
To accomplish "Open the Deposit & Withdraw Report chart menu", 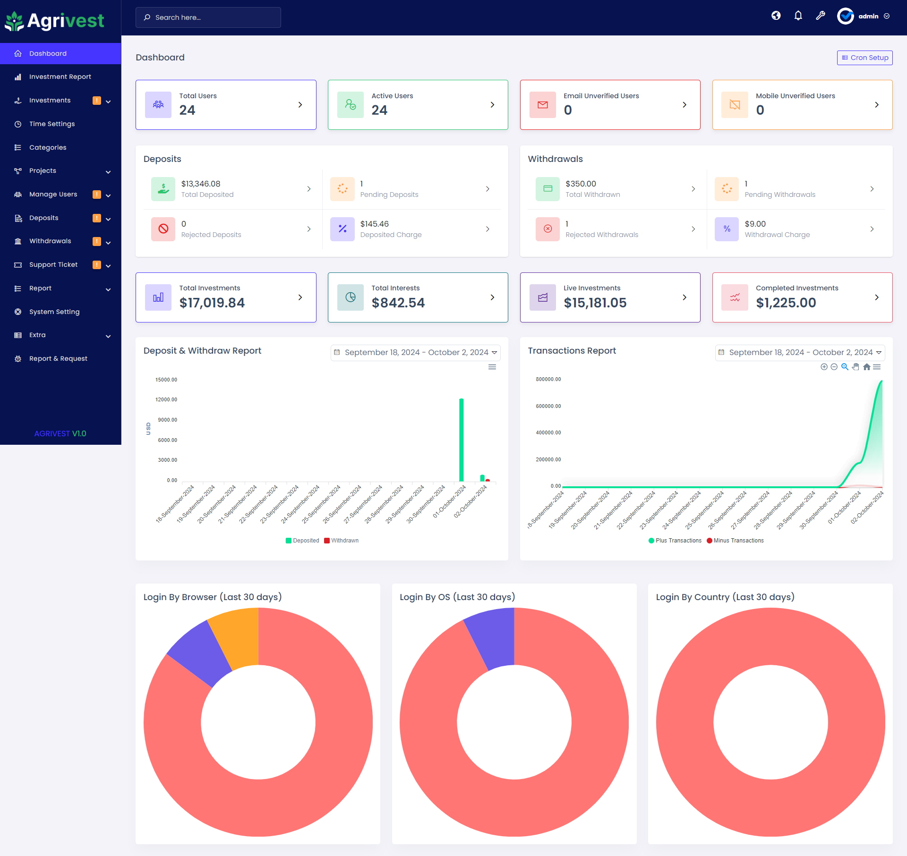I will (x=492, y=367).
